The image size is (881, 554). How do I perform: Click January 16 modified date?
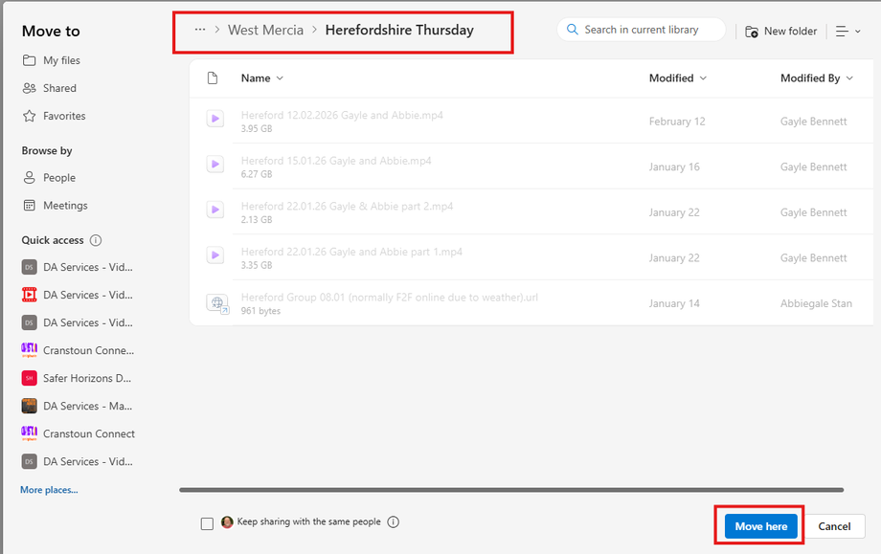point(674,166)
